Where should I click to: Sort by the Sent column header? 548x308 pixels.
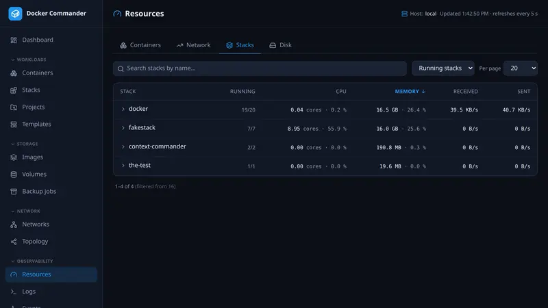click(524, 92)
